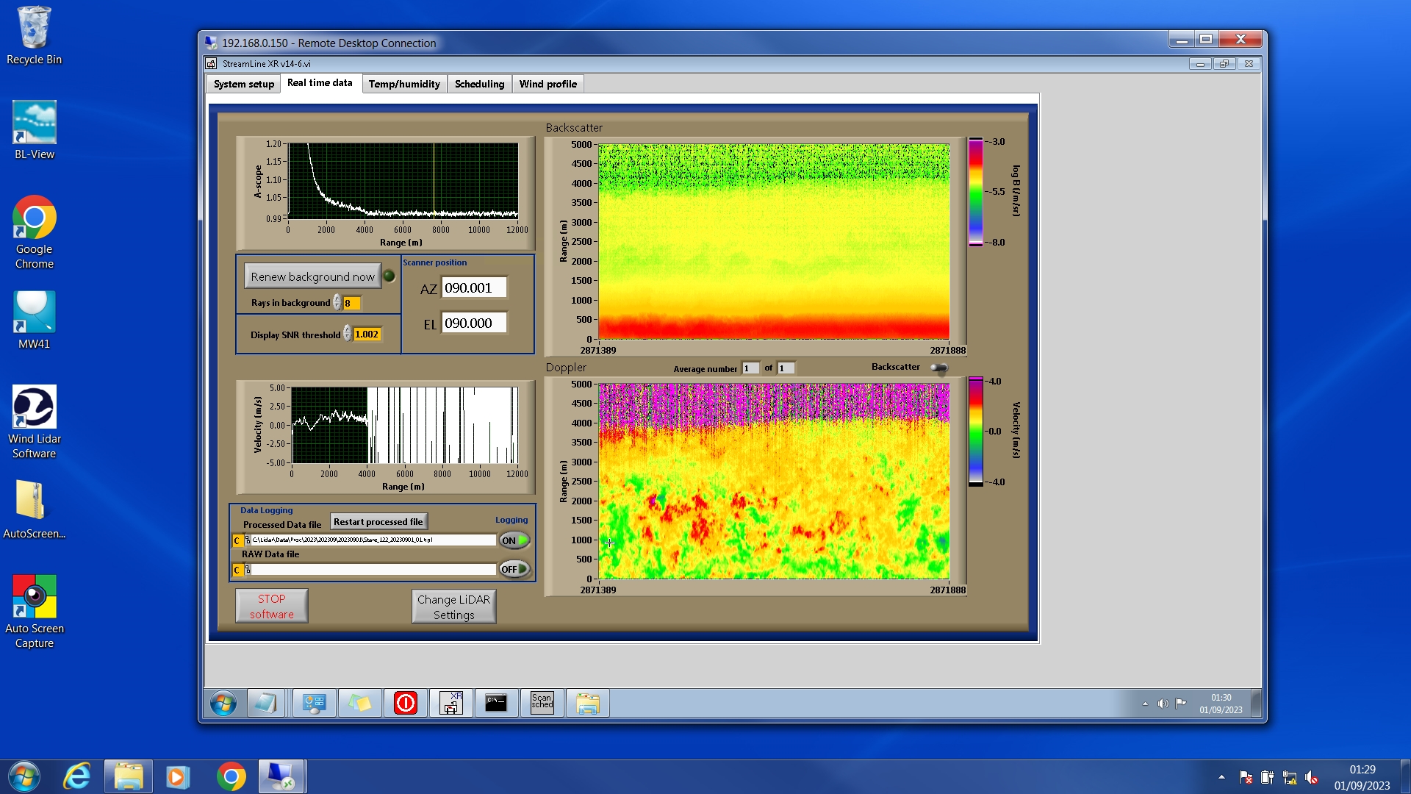
Task: Open processed data file path browse selector
Action: [247, 540]
